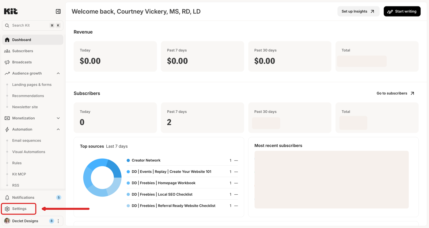Screen dimensions: 429x228
Task: Select the Broadcasts megaphone icon
Action: pyautogui.click(x=7, y=62)
